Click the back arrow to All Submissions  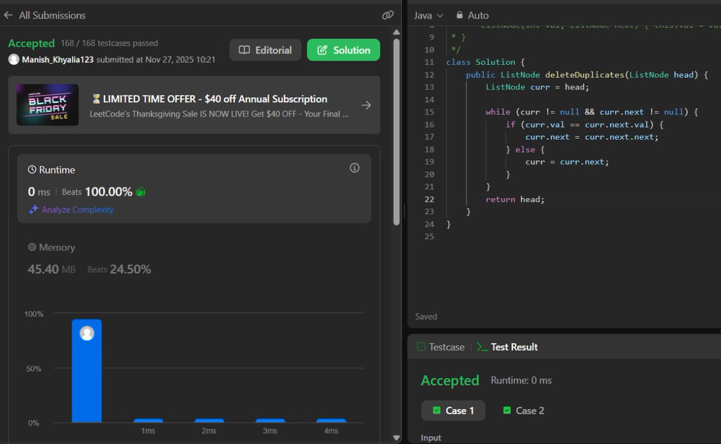[x=9, y=15]
